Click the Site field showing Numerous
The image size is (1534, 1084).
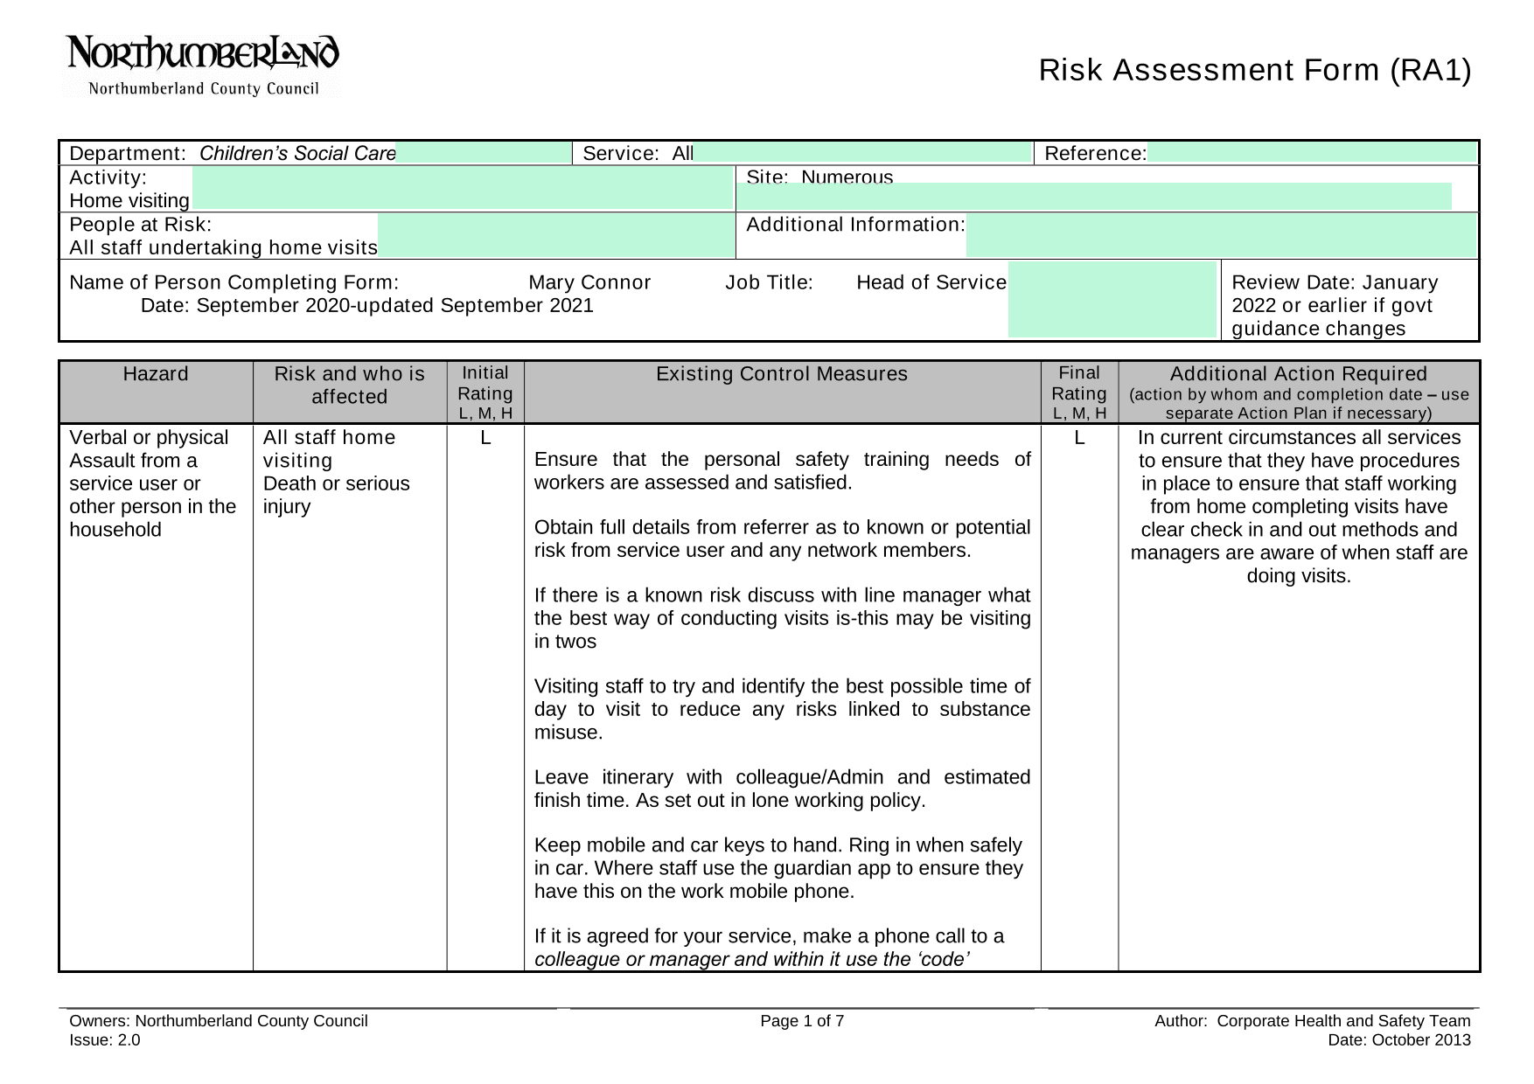[x=1094, y=197]
